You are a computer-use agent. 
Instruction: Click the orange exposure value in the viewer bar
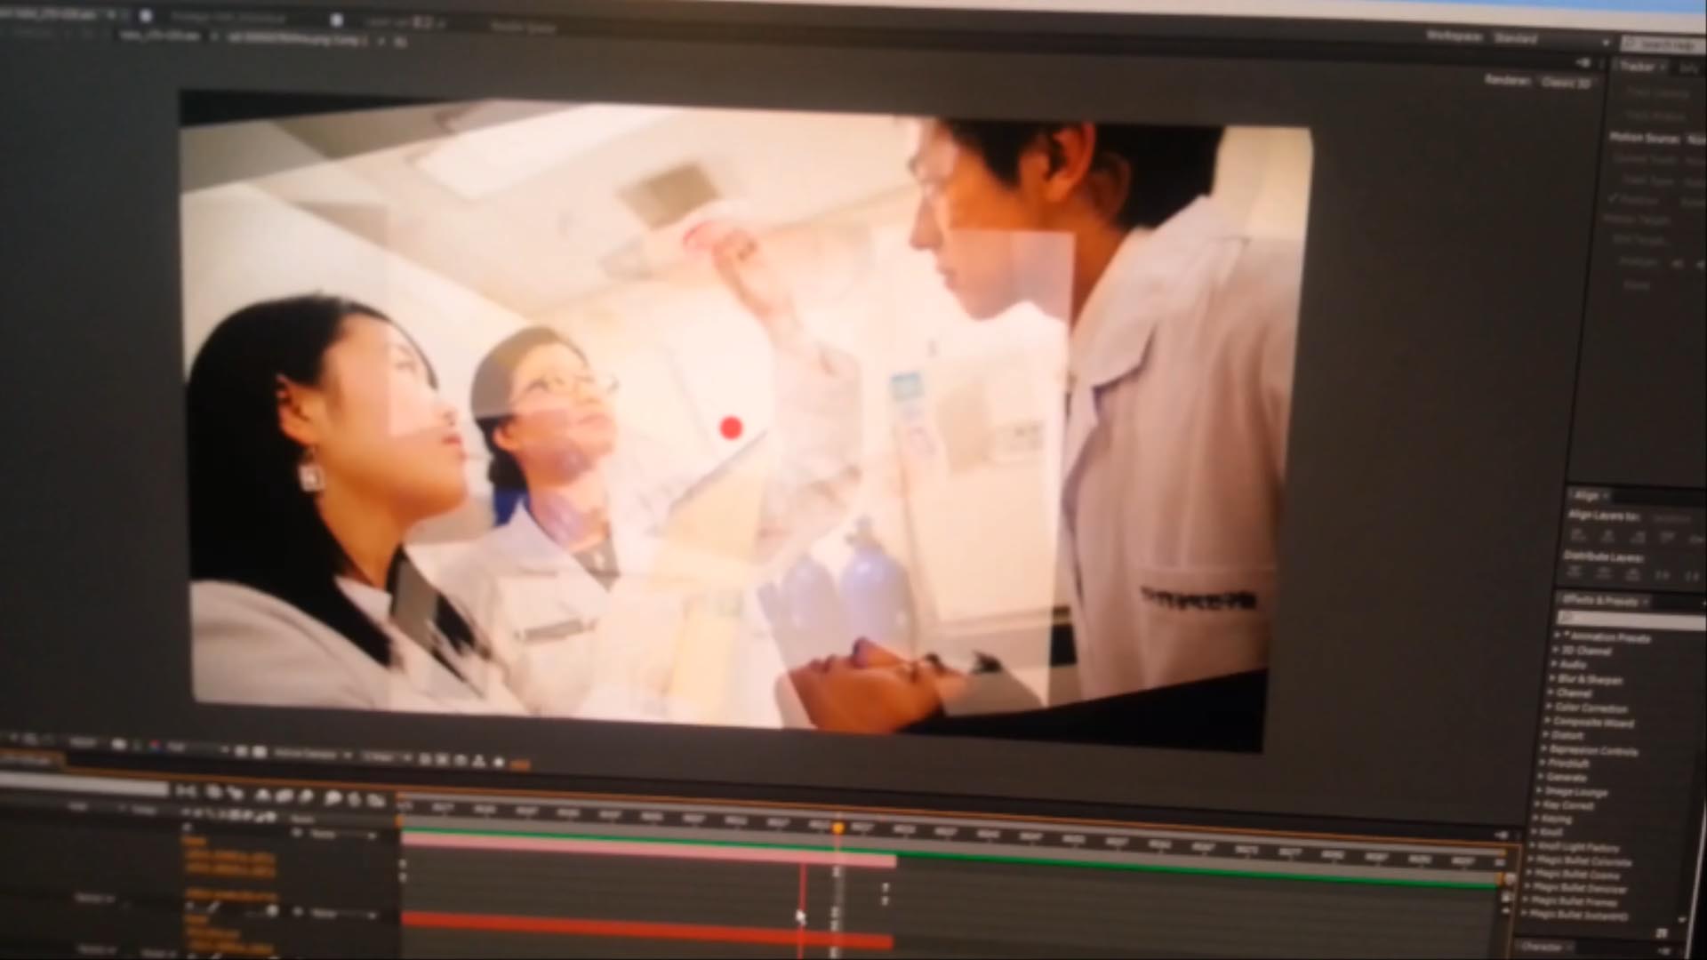pos(520,764)
